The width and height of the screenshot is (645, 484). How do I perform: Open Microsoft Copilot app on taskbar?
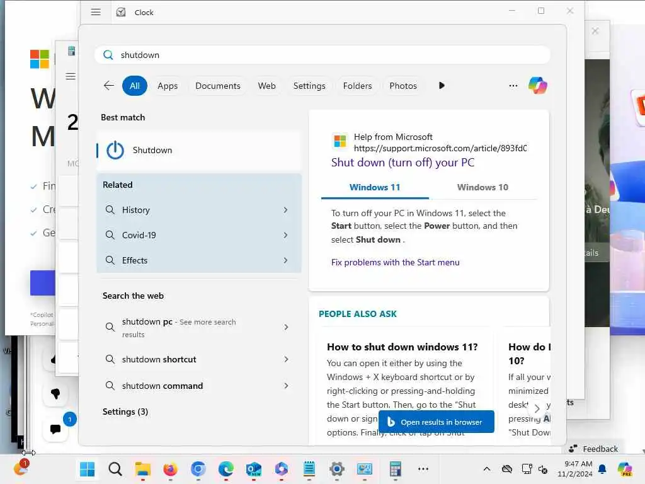[x=282, y=469]
